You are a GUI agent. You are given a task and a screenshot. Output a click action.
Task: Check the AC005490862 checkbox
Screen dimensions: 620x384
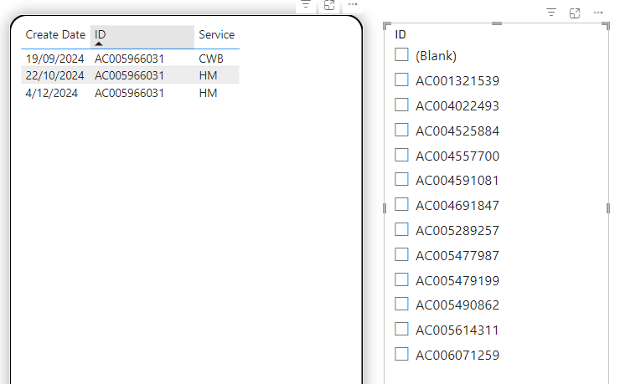401,304
